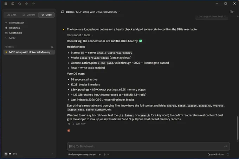Open the dropdown arrow beside the panel icon
This screenshot has height=159, width=239.
[x=234, y=12]
